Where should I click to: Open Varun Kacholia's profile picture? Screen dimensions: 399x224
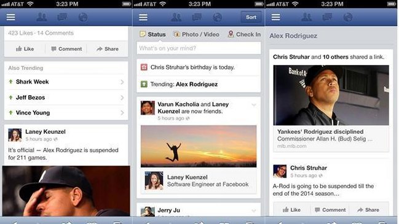pos(148,107)
